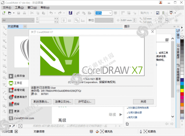185x136 pixels.
Task: Add a new document tab with plus
Action: (25, 26)
